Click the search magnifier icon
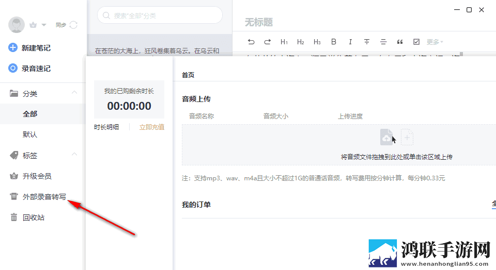The image size is (496, 270). coord(106,15)
